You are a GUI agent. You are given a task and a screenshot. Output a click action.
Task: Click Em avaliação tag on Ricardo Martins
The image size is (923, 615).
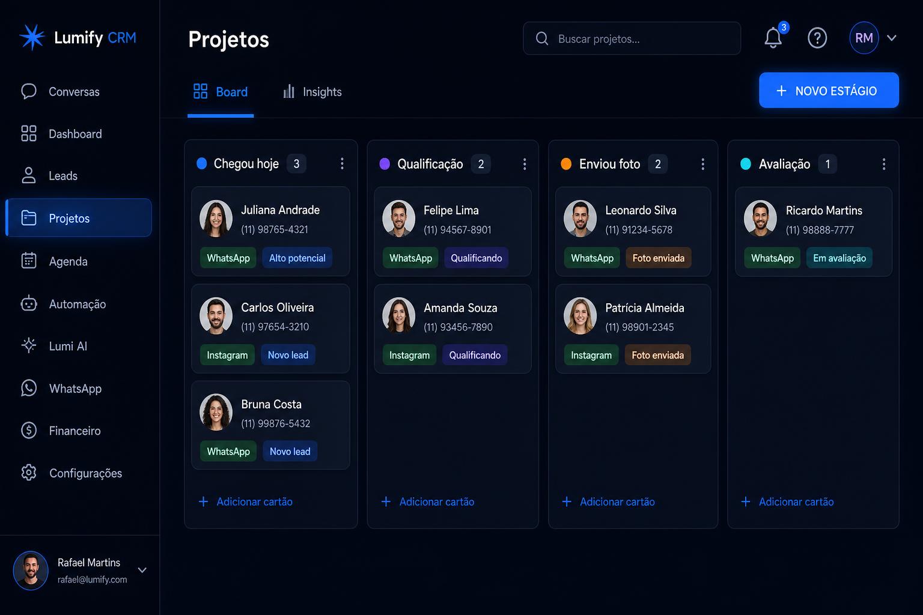[839, 258]
